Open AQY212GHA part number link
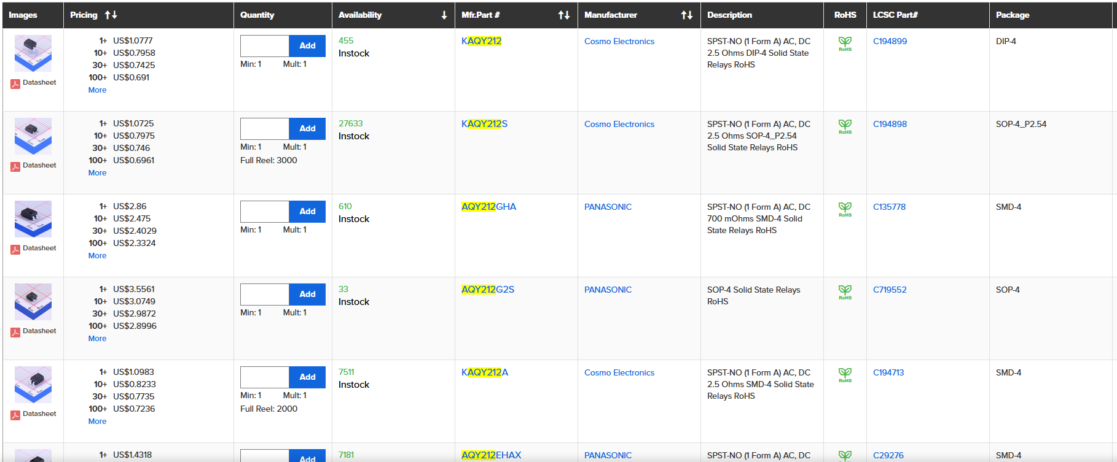Viewport: 1117px width, 462px height. (488, 207)
